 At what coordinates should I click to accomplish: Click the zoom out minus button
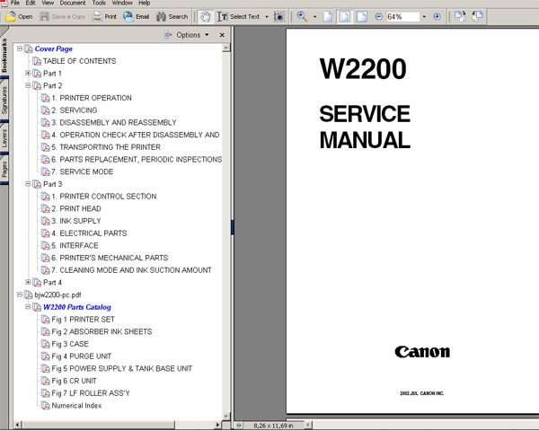379,16
